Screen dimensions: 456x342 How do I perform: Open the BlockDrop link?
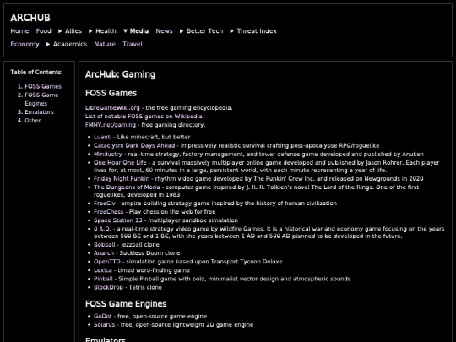[108, 287]
